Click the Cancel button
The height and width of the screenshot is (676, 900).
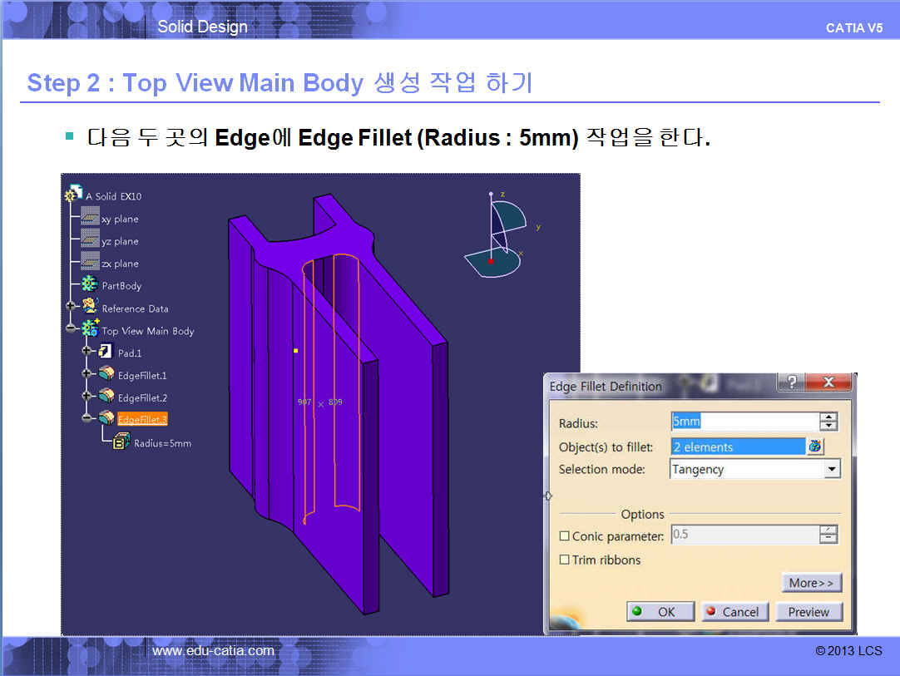coord(734,612)
